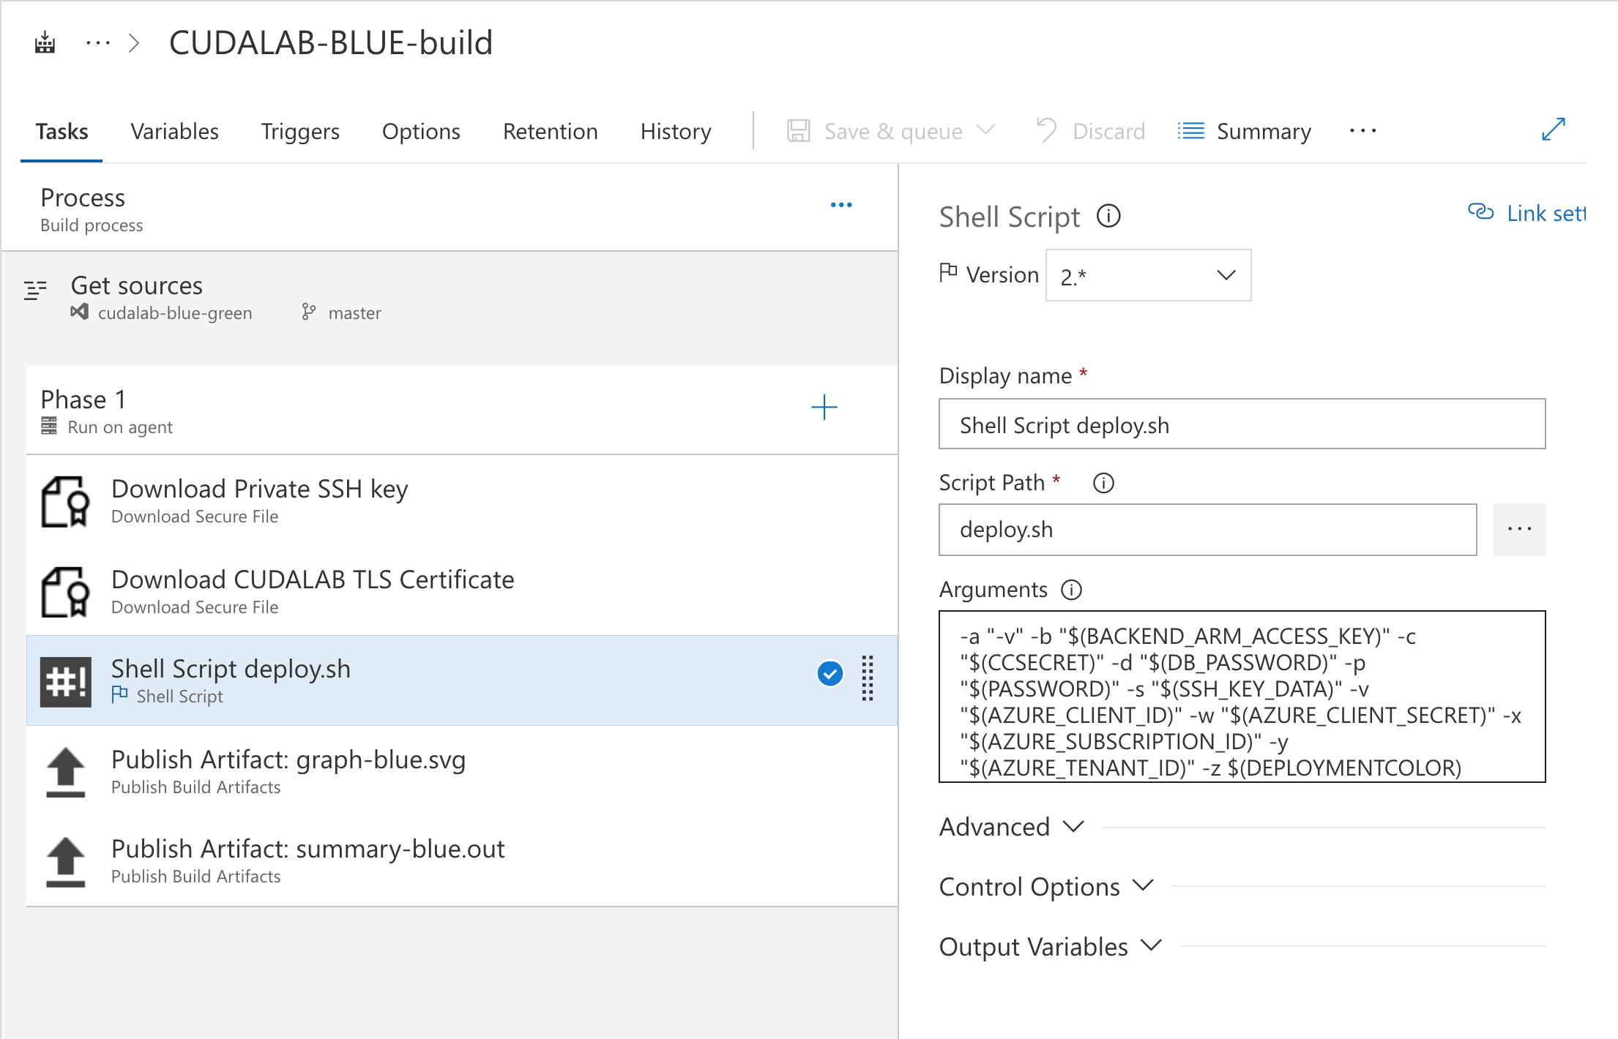Expand the Control Options section
Screen dimensions: 1618x1039
[1045, 887]
